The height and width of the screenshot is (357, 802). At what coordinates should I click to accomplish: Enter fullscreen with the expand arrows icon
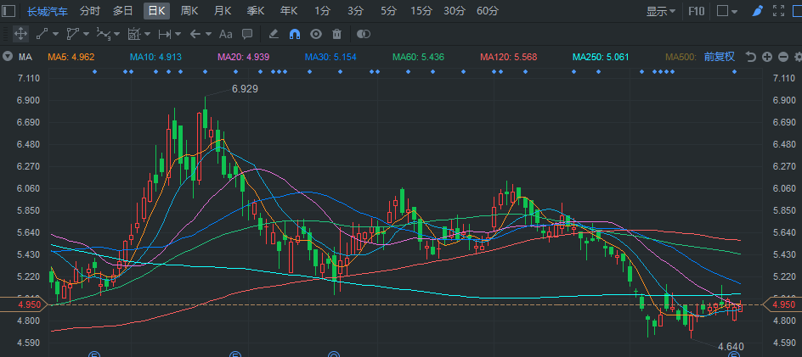778,11
